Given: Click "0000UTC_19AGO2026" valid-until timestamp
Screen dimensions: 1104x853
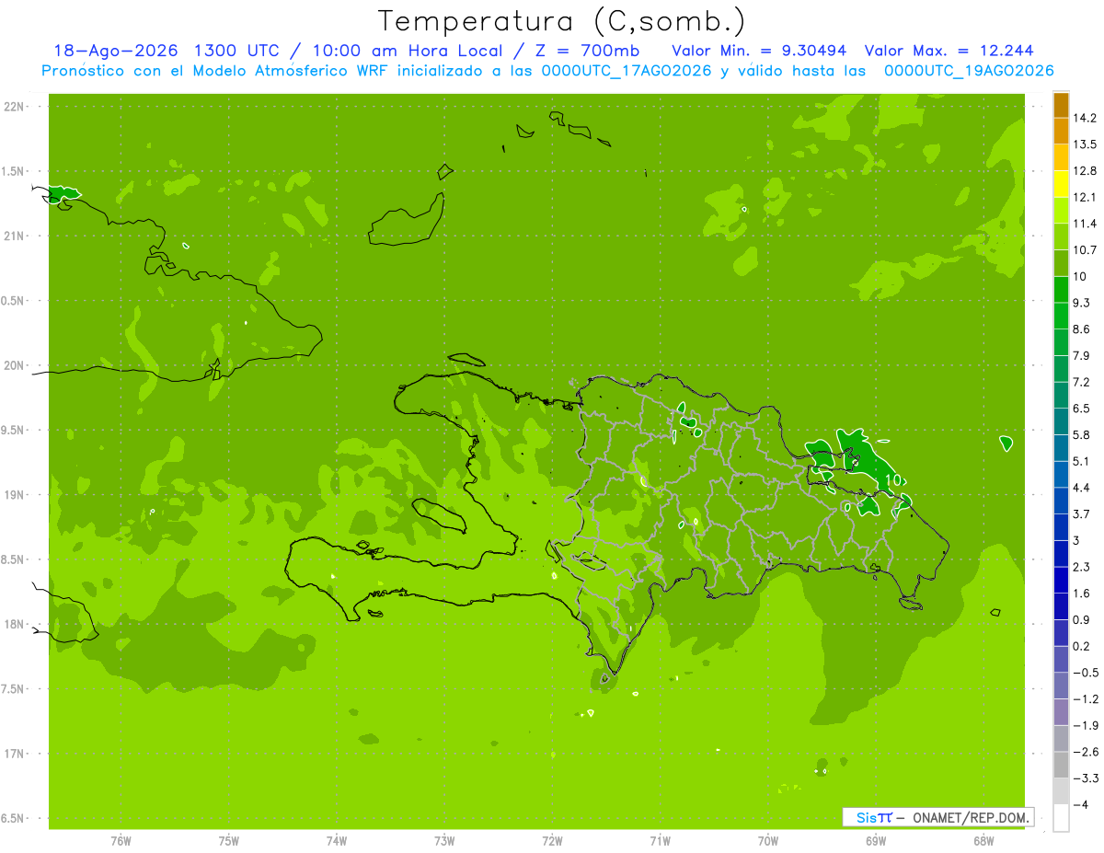Looking at the screenshot, I should coord(968,71).
